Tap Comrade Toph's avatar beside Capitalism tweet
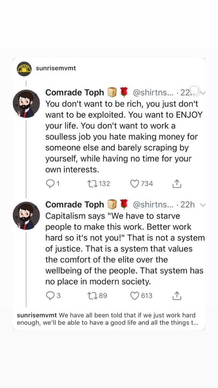Screen dimensions: 218x388 26,216
